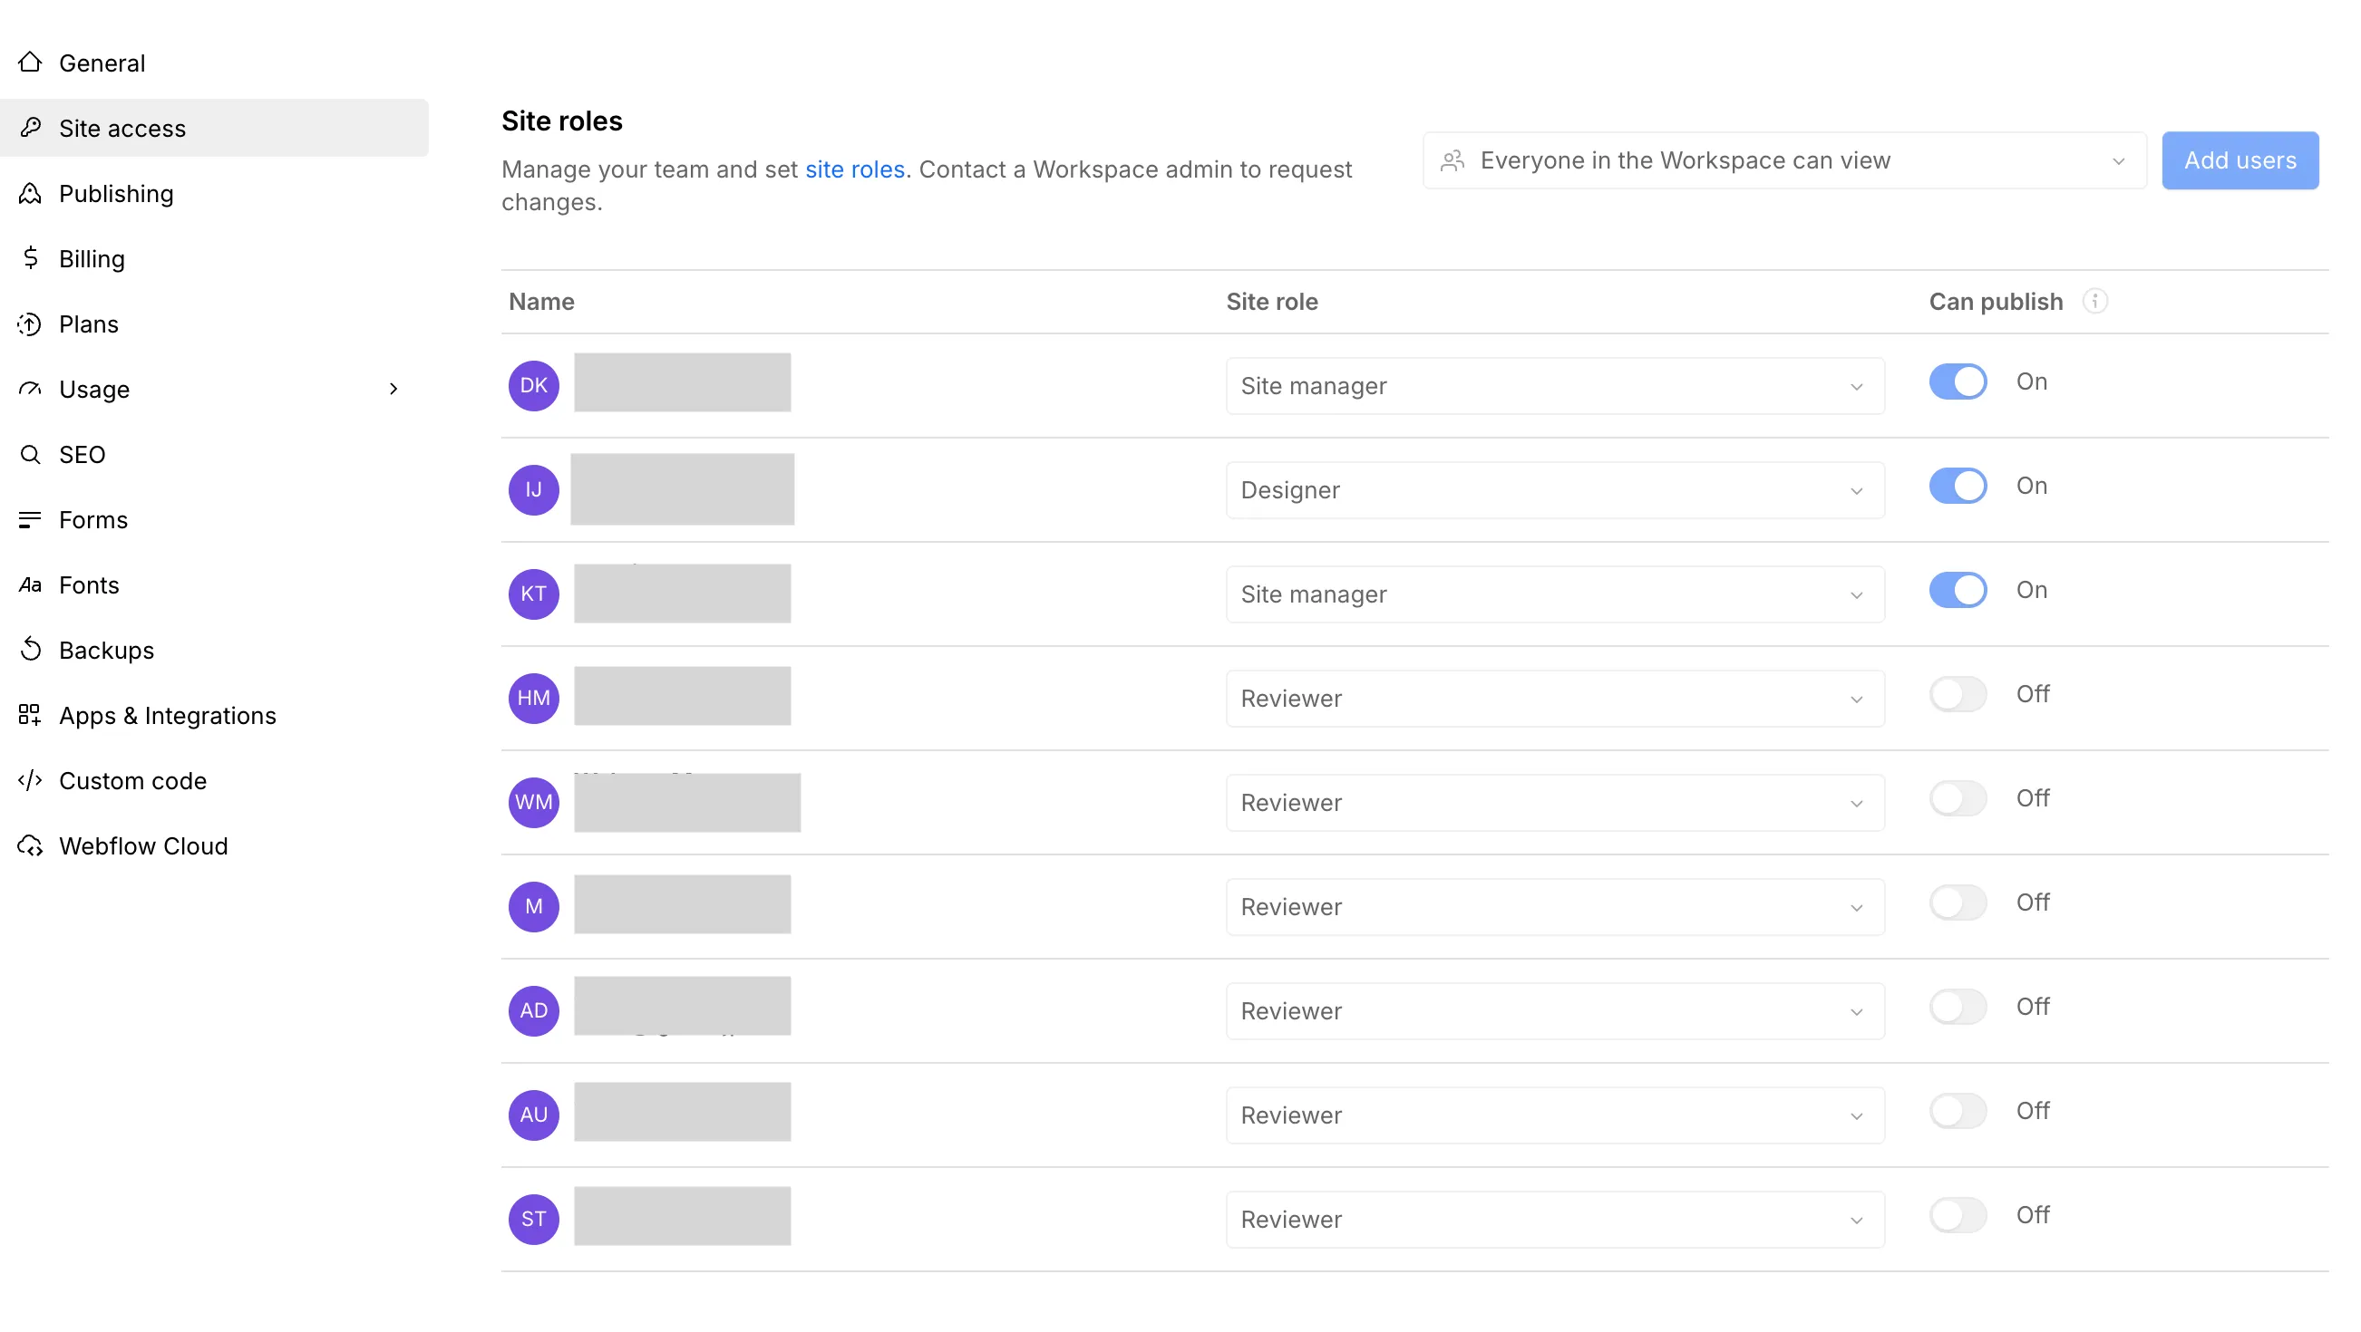Click the DK user avatar
Screen dimensions: 2361x1332
click(533, 386)
